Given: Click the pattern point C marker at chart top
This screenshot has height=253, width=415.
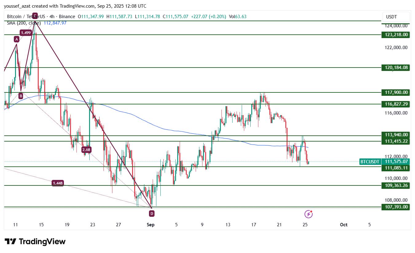Looking at the screenshot, I should click(x=35, y=16).
